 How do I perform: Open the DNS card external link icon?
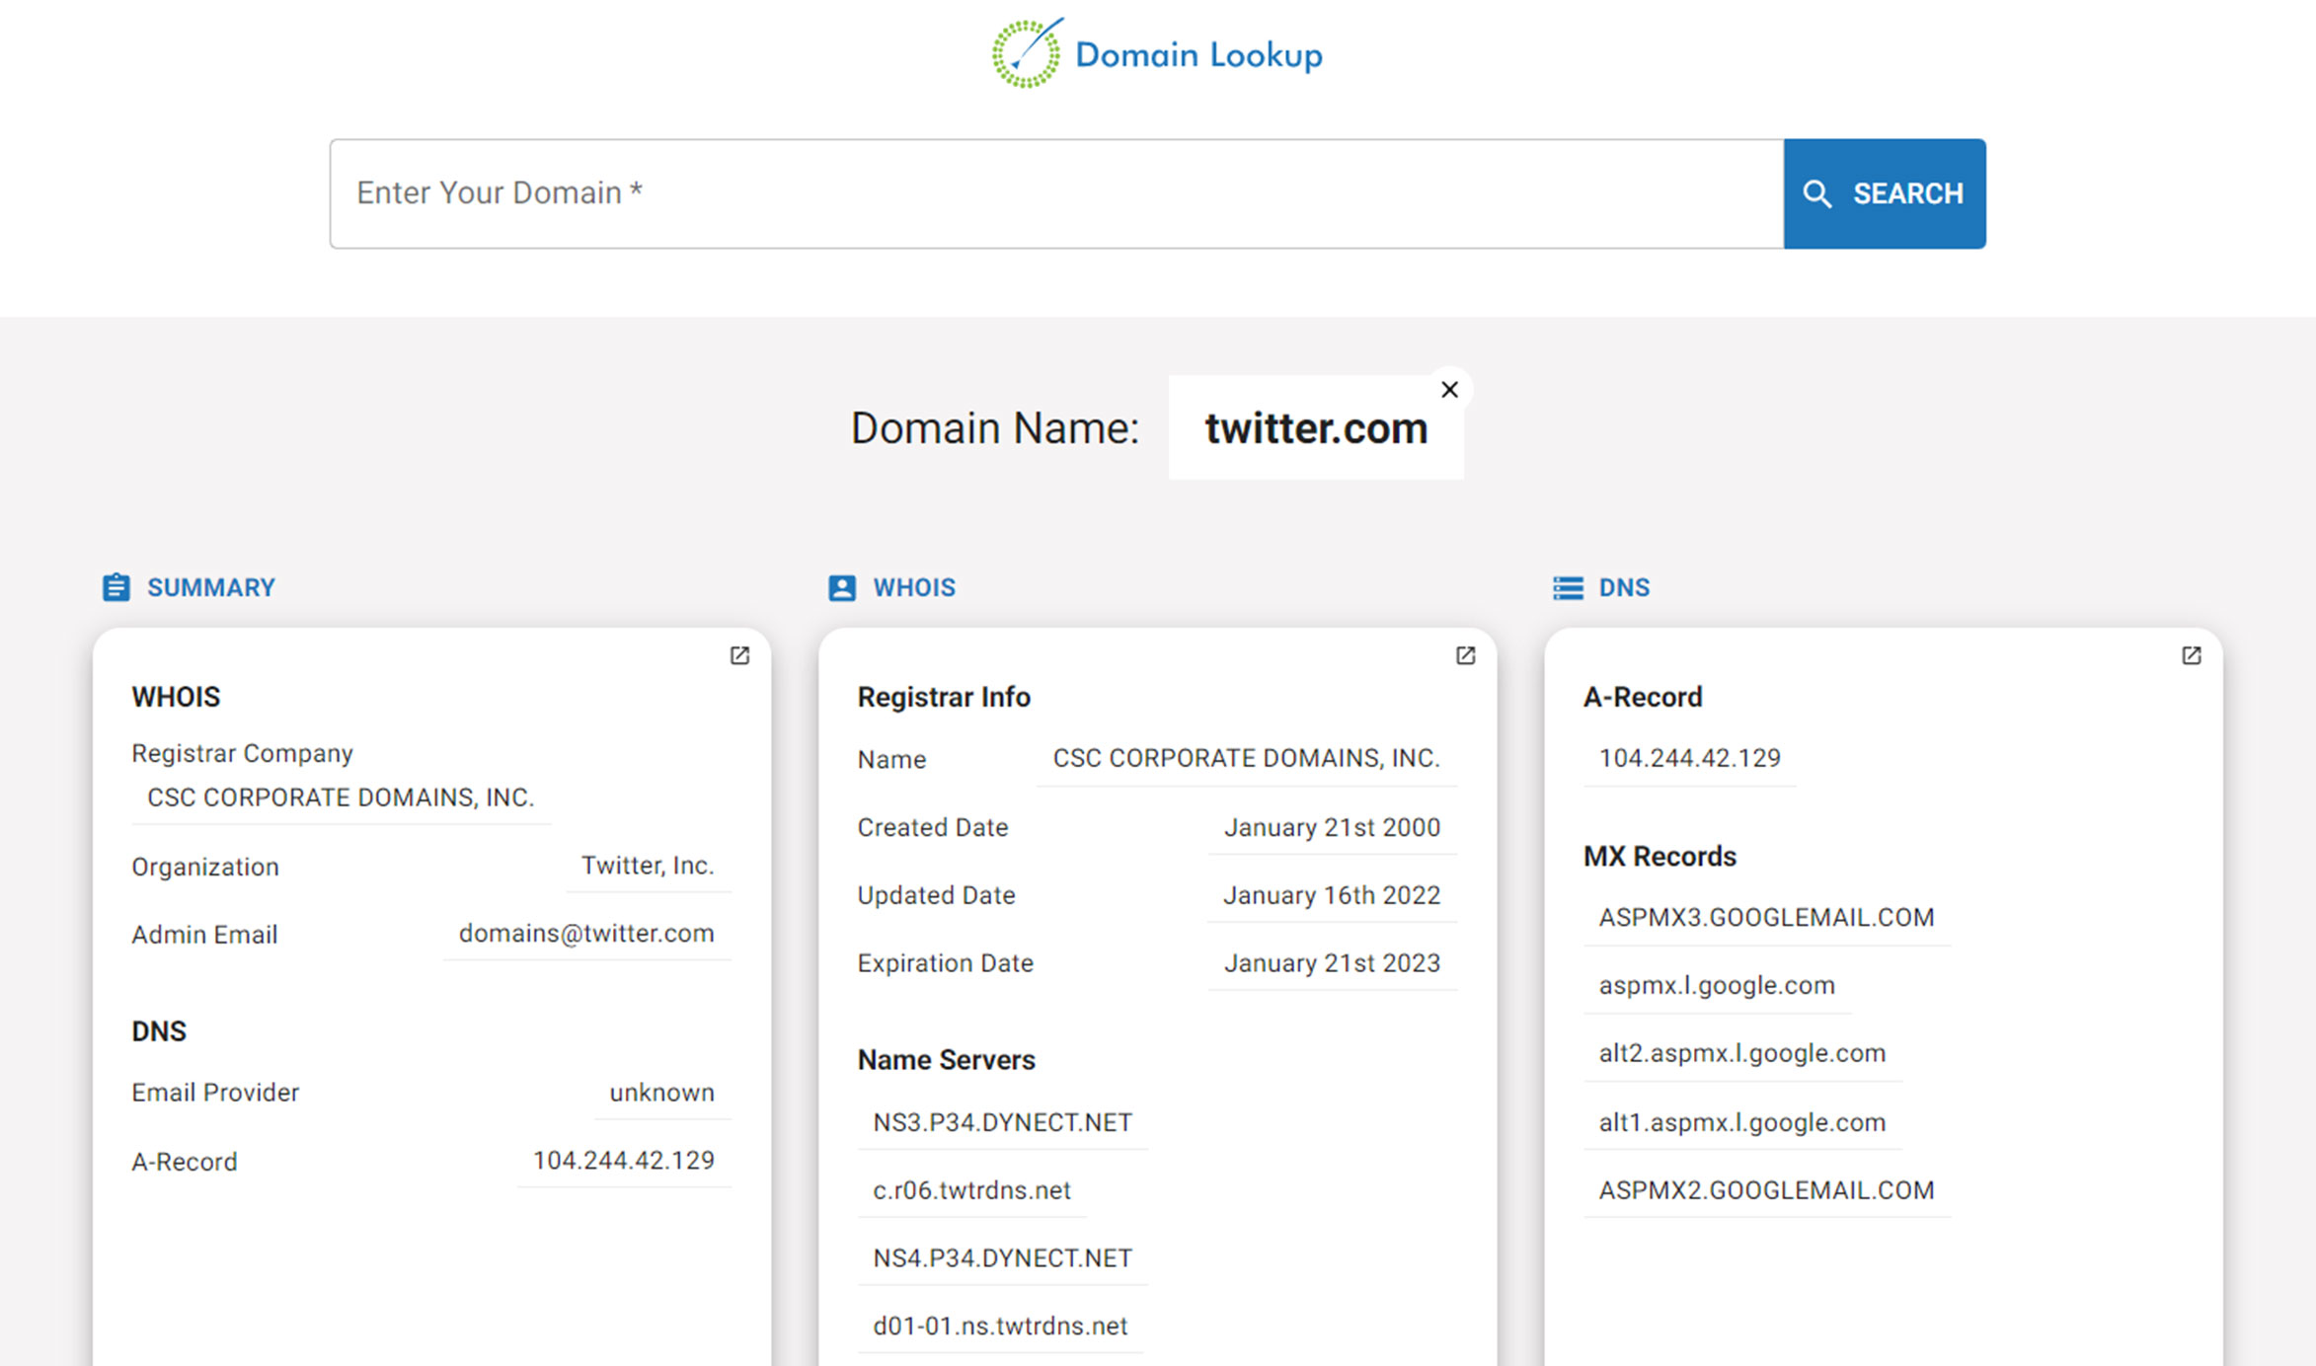[x=2191, y=655]
